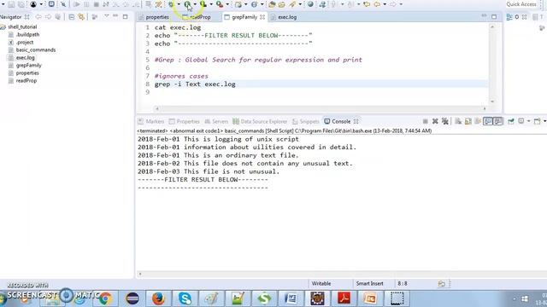Toggle Scroll Lock in Console toolbar
Screen dimensions: 547x307
click(x=468, y=121)
